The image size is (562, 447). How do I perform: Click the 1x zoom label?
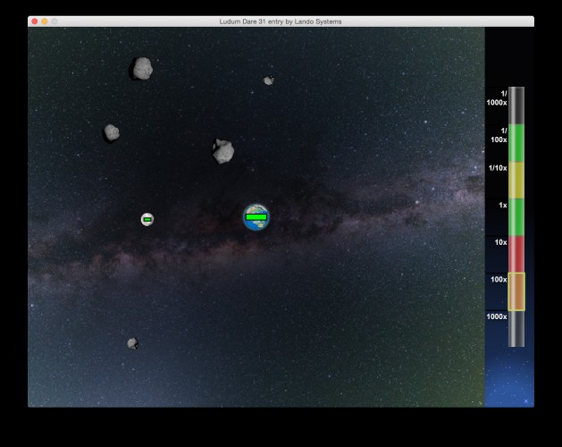pos(503,206)
